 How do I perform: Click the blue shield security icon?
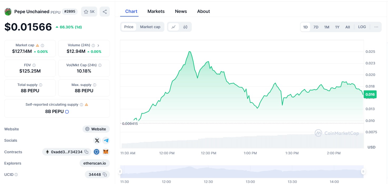97,152
